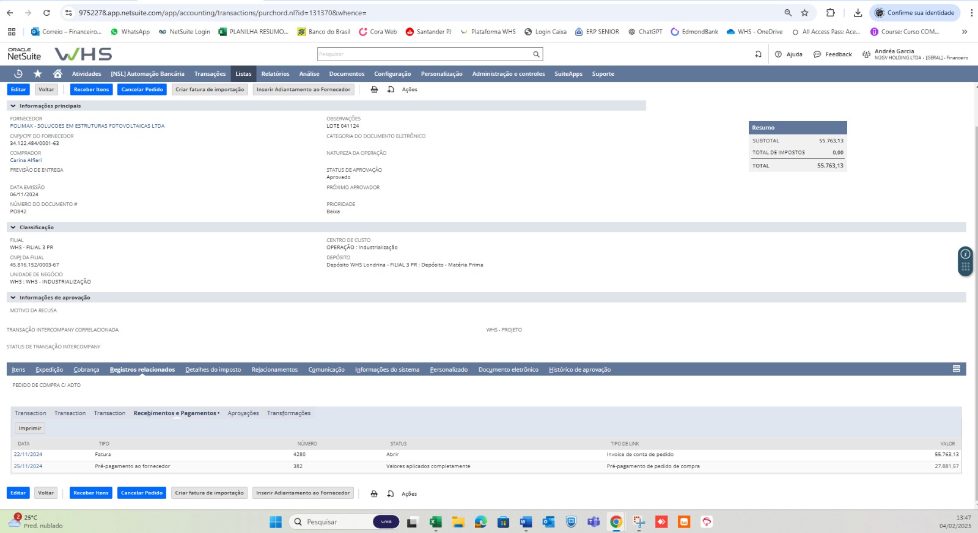
Task: Open the Shortcuts star icon
Action: pos(38,74)
